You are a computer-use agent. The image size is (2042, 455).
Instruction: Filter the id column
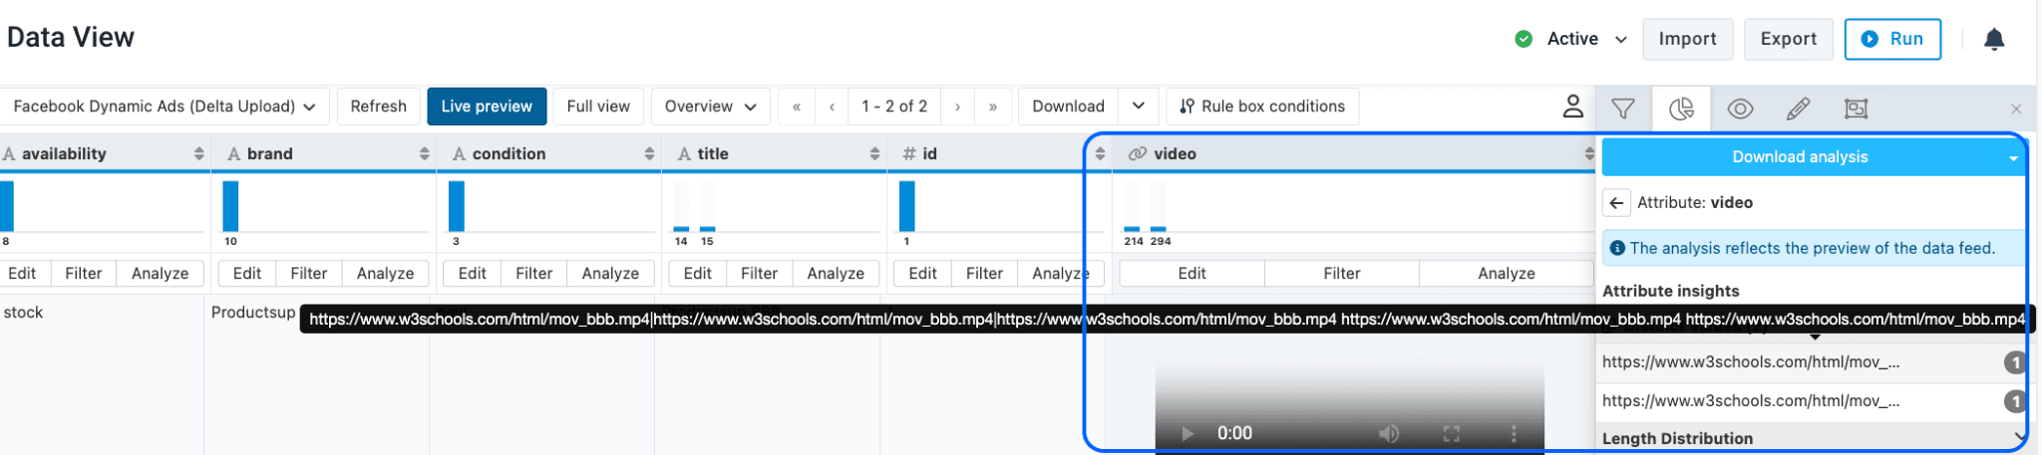[x=985, y=274]
